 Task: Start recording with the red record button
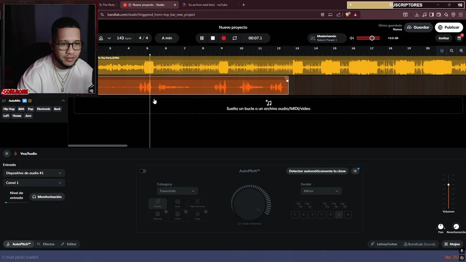tap(224, 38)
